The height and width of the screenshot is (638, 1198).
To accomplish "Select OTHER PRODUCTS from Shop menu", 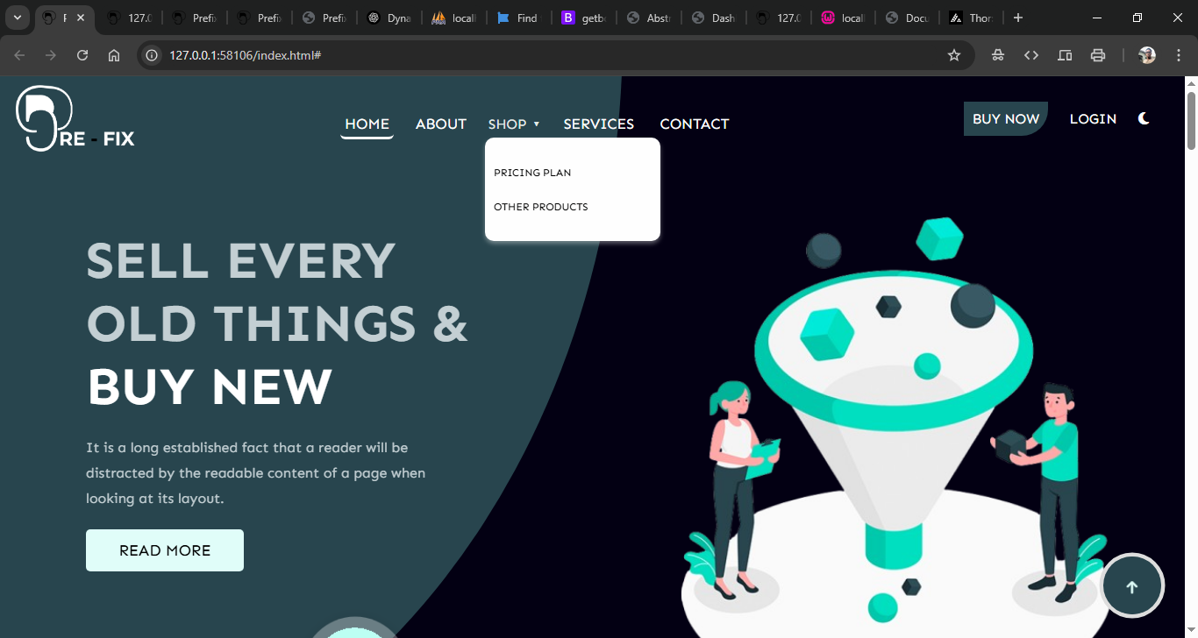I will click(x=541, y=207).
